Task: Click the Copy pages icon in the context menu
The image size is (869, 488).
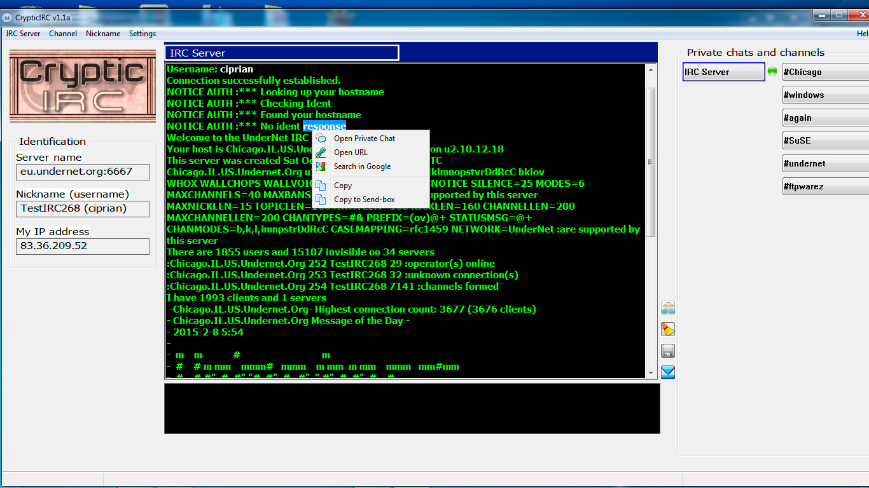Action: pyautogui.click(x=321, y=186)
